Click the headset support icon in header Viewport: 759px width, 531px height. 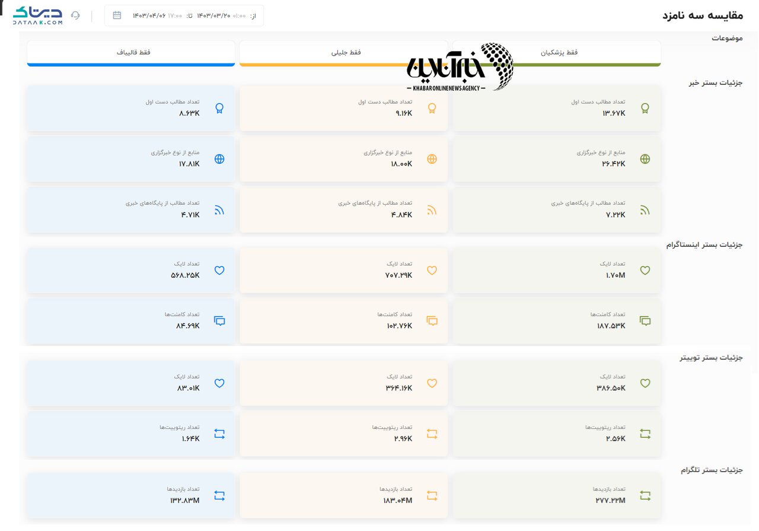75,15
